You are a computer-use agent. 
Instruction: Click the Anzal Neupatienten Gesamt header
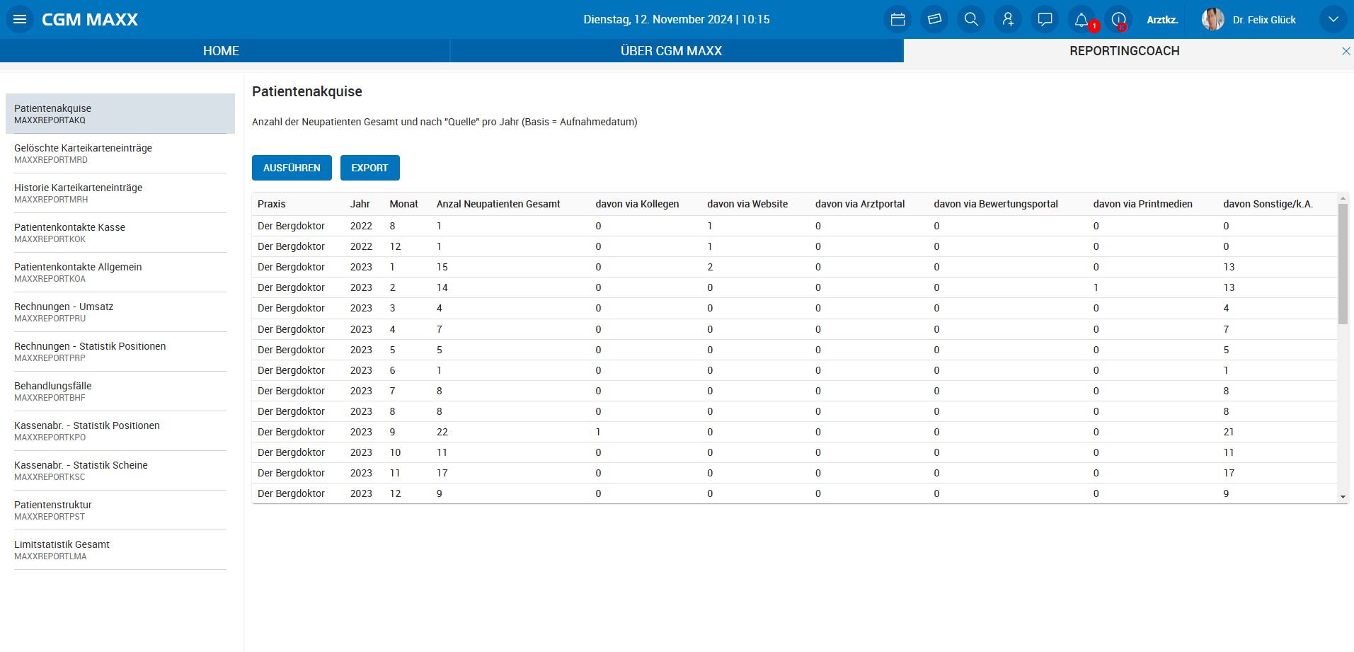(x=498, y=204)
